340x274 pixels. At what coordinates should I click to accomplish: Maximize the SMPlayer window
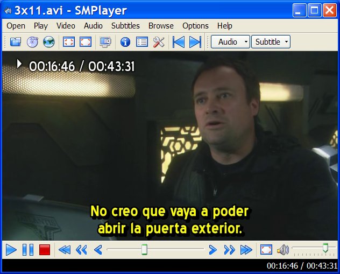(314, 10)
